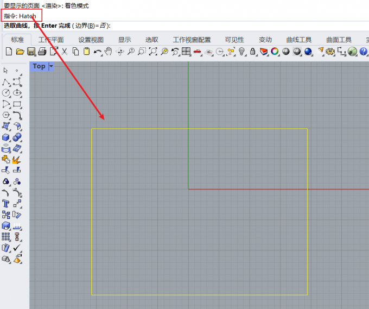Click the red car named-view icon

(197, 52)
